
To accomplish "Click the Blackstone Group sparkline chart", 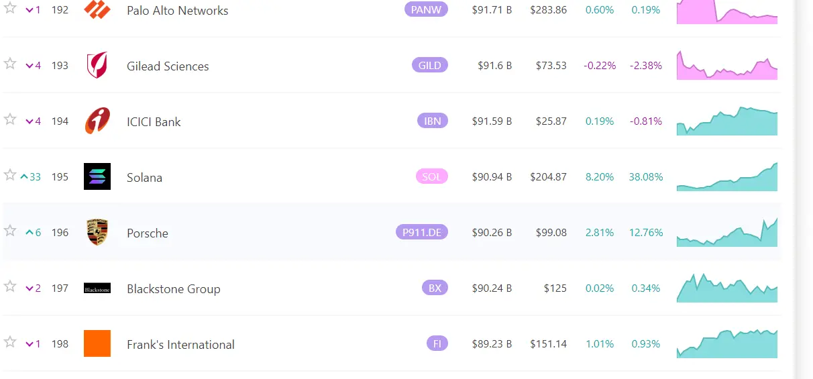I will click(x=727, y=288).
